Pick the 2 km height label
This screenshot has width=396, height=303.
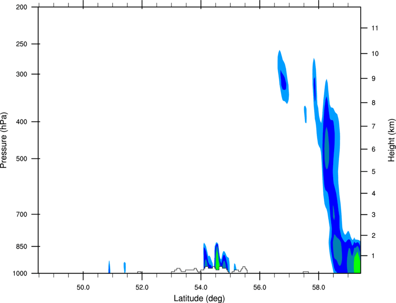tap(373, 235)
